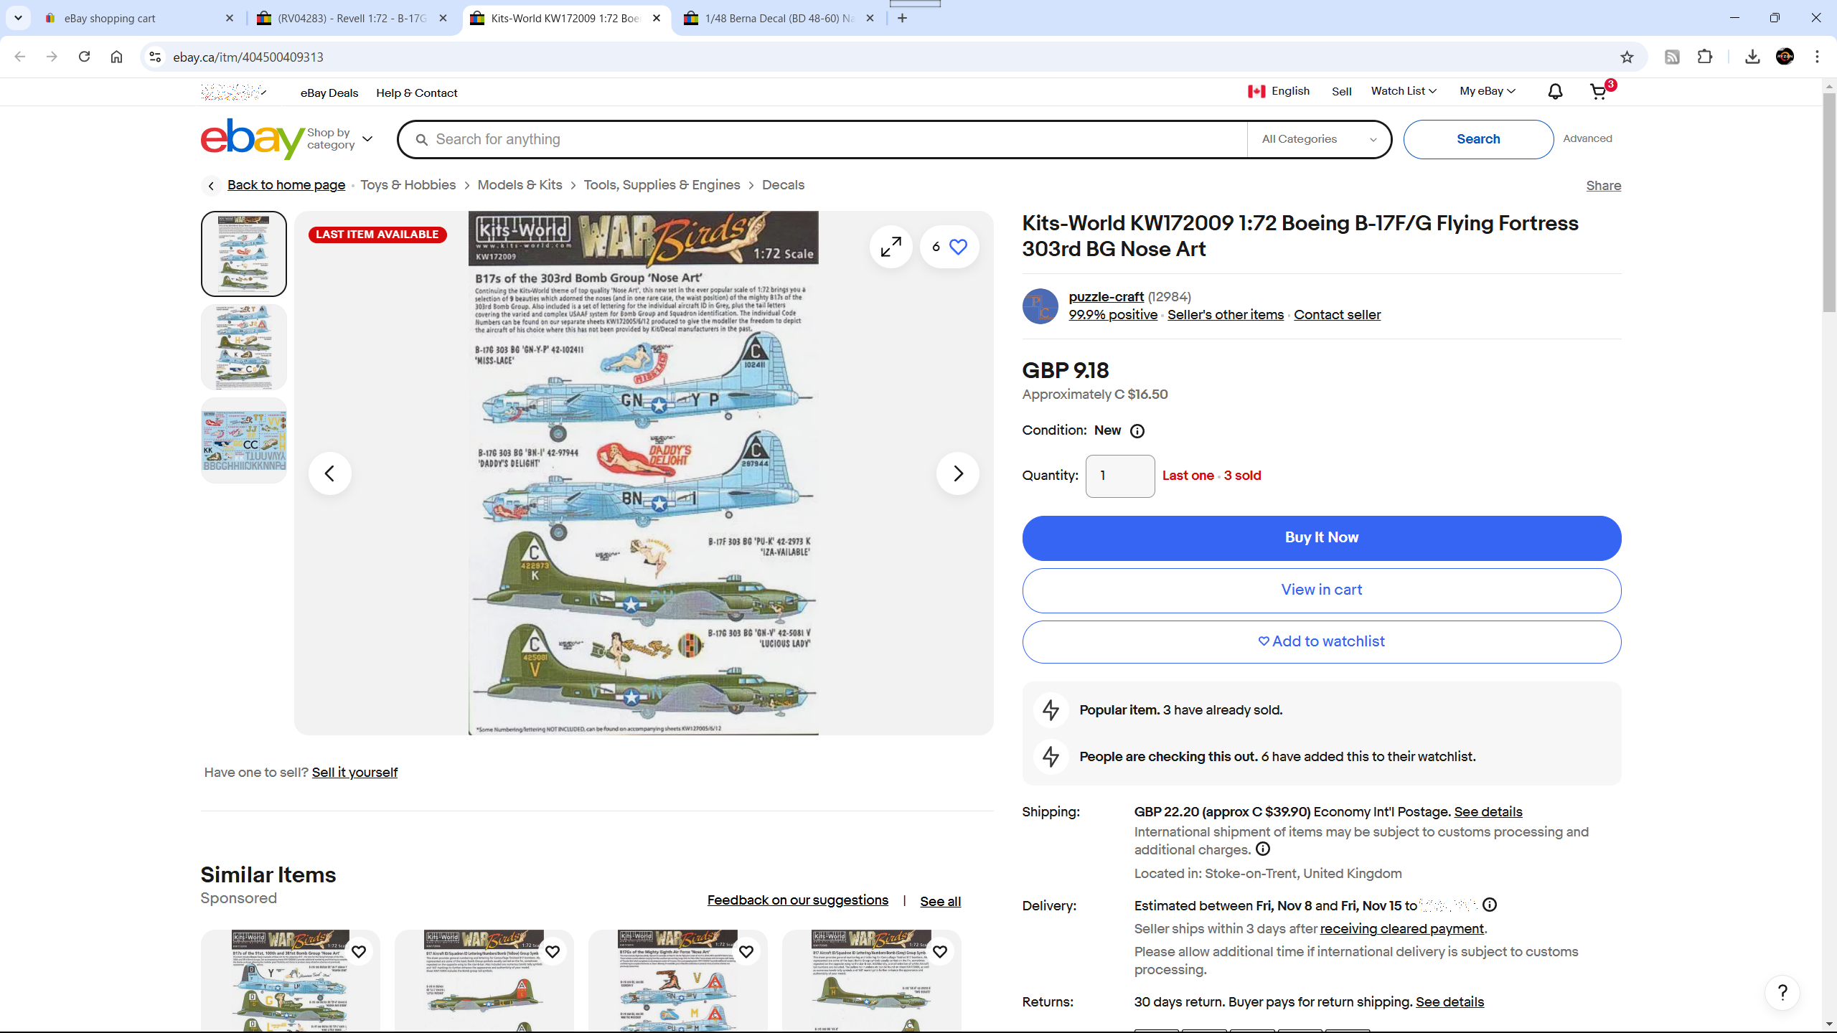Favorite the fourth similar item
Image resolution: width=1837 pixels, height=1033 pixels.
tap(940, 952)
